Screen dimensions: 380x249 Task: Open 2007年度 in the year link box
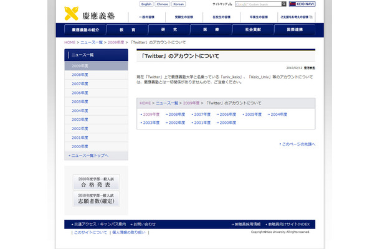(x=201, y=115)
